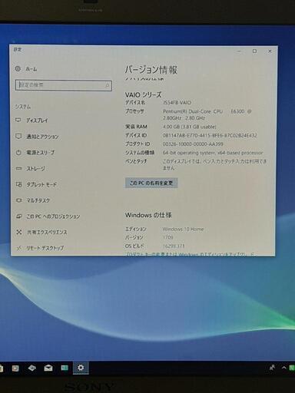Screen dimensions: 295x393
Task: Click the マルチタスク icon
Action: tap(18, 200)
